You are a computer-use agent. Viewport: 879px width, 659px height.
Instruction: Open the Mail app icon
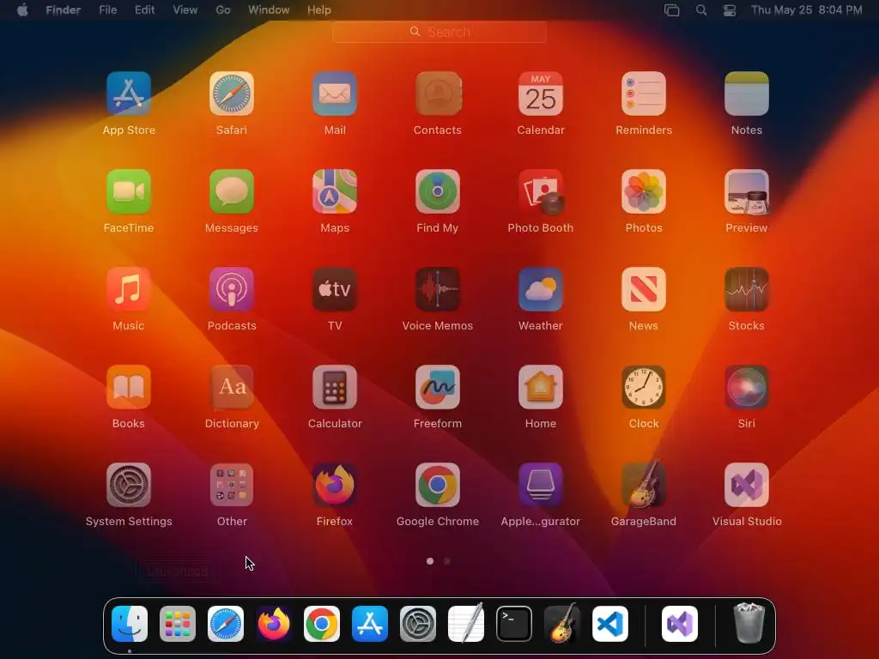335,94
